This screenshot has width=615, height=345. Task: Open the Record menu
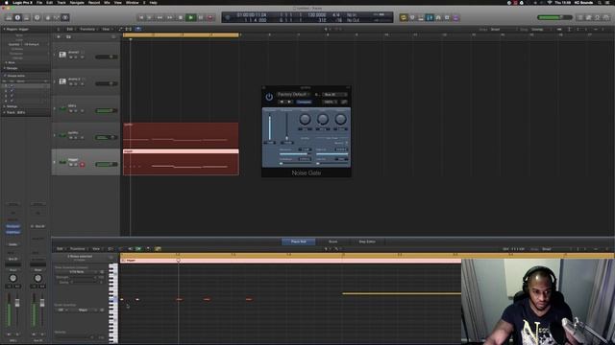pyautogui.click(x=94, y=2)
